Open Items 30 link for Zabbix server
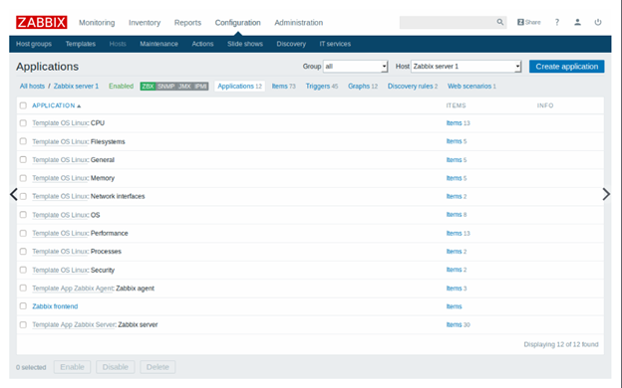Image resolution: width=622 pixels, height=388 pixels. [458, 324]
